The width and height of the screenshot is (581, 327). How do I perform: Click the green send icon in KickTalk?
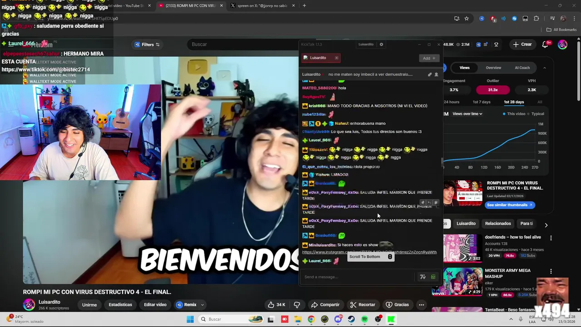click(433, 277)
